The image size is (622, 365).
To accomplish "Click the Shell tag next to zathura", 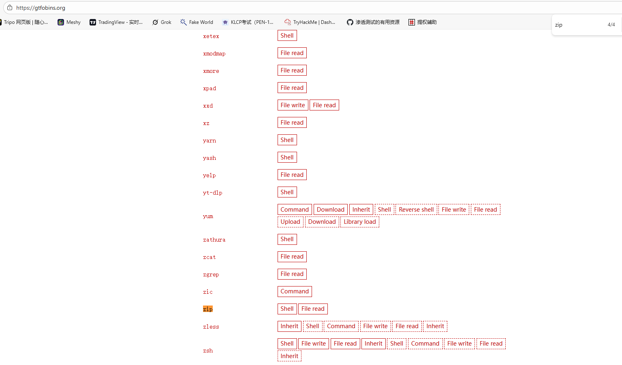I will click(x=287, y=239).
